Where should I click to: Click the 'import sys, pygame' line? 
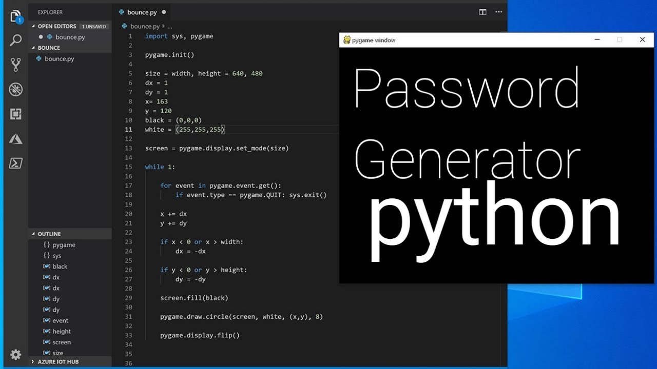[179, 36]
